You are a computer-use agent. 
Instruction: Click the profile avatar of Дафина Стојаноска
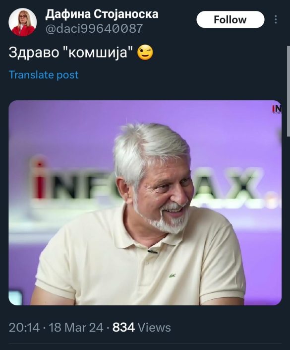[x=22, y=22]
